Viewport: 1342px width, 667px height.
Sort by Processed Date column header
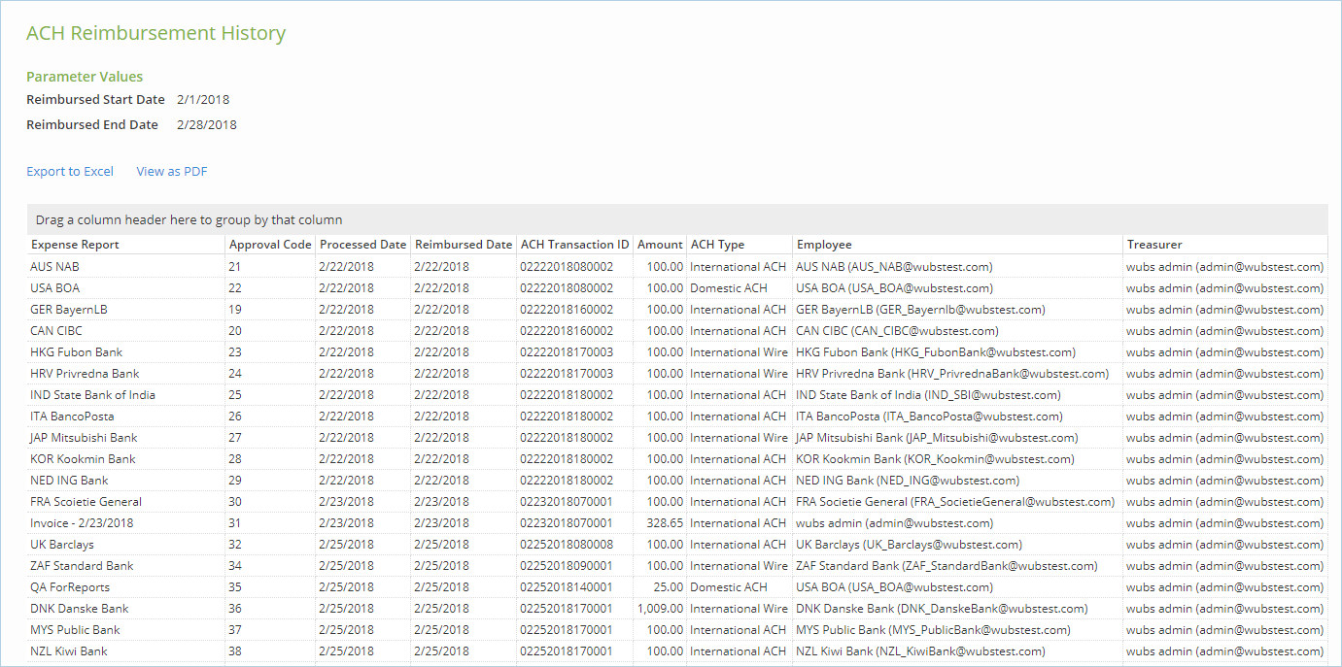[x=362, y=245]
